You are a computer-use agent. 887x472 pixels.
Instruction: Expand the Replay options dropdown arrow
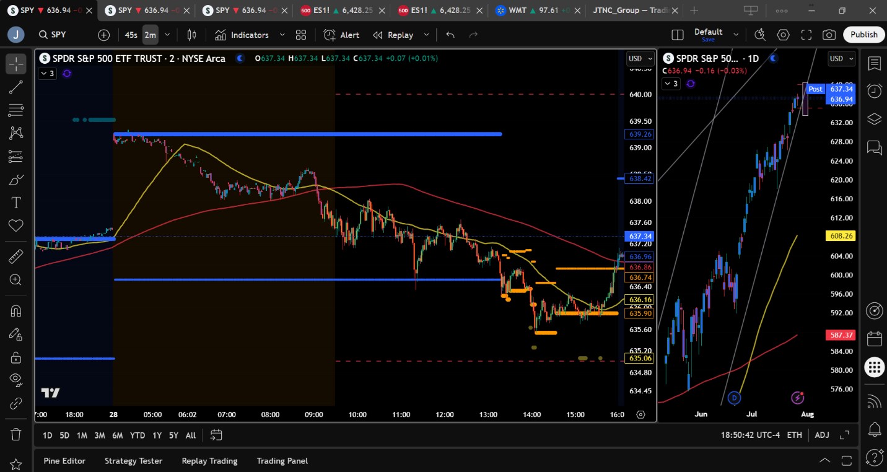point(426,35)
